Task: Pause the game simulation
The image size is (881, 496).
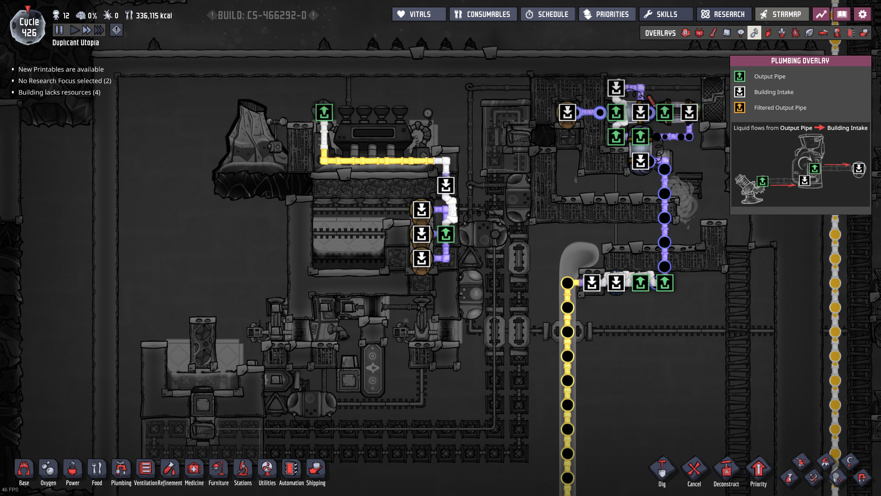Action: pos(59,30)
